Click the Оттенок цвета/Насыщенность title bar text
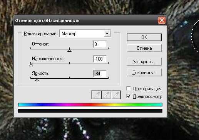199x140 pixels. point(47,20)
